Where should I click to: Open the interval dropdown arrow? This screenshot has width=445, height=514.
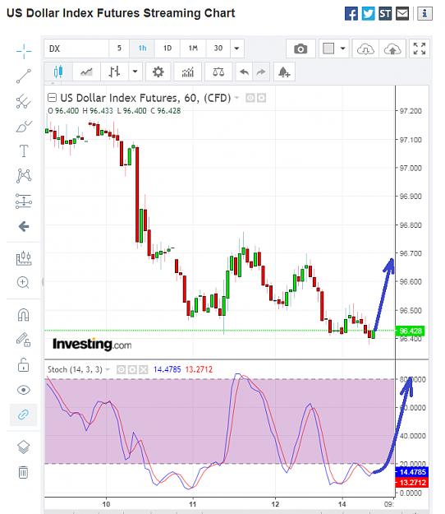point(237,49)
